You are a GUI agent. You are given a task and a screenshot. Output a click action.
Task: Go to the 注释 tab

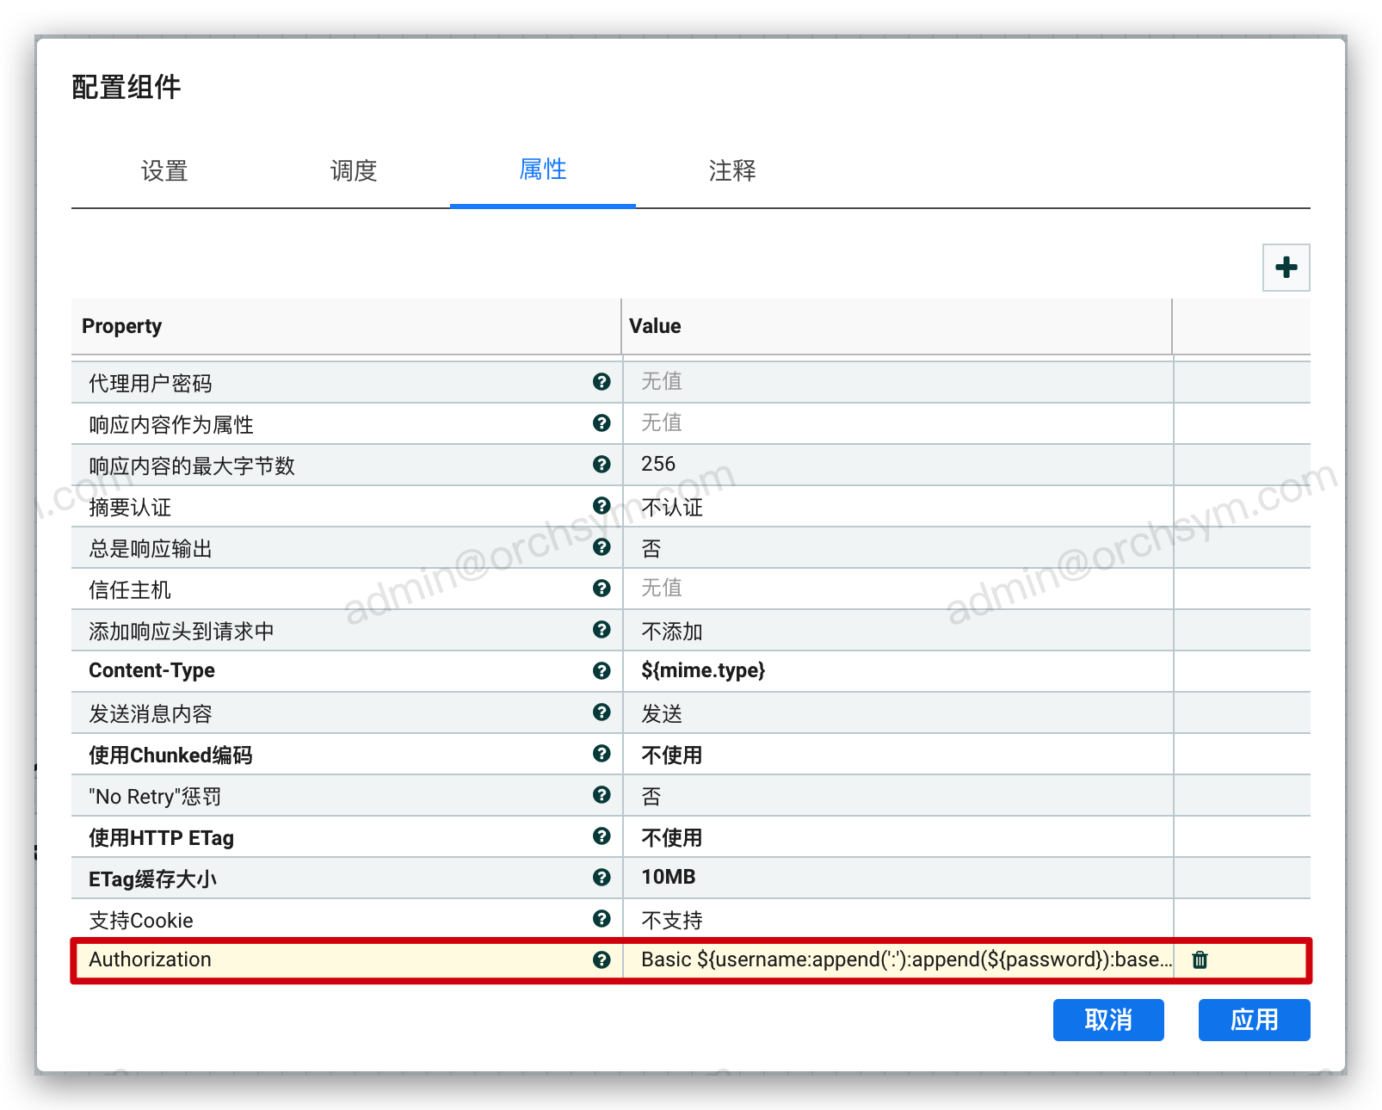732,171
